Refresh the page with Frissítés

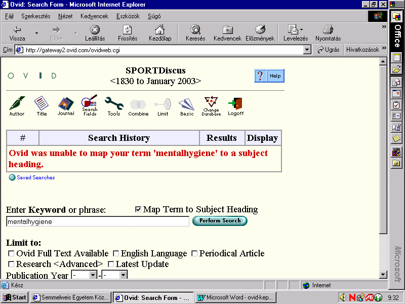click(x=128, y=33)
